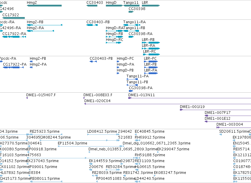Click the DME1-001E12 clone label
This screenshot has height=183, width=251.
click(x=218, y=119)
